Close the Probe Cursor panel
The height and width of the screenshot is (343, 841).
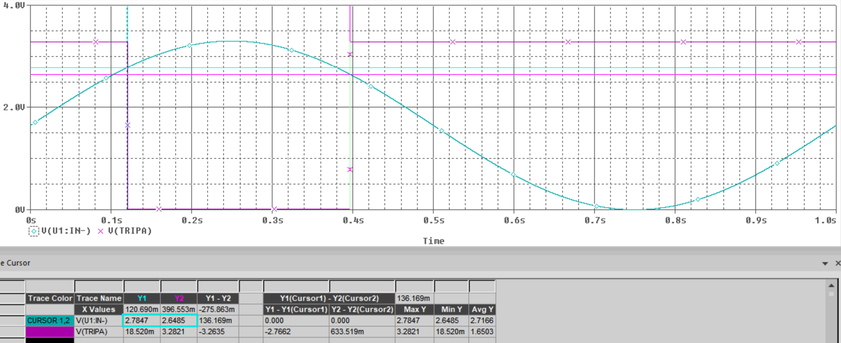[837, 263]
